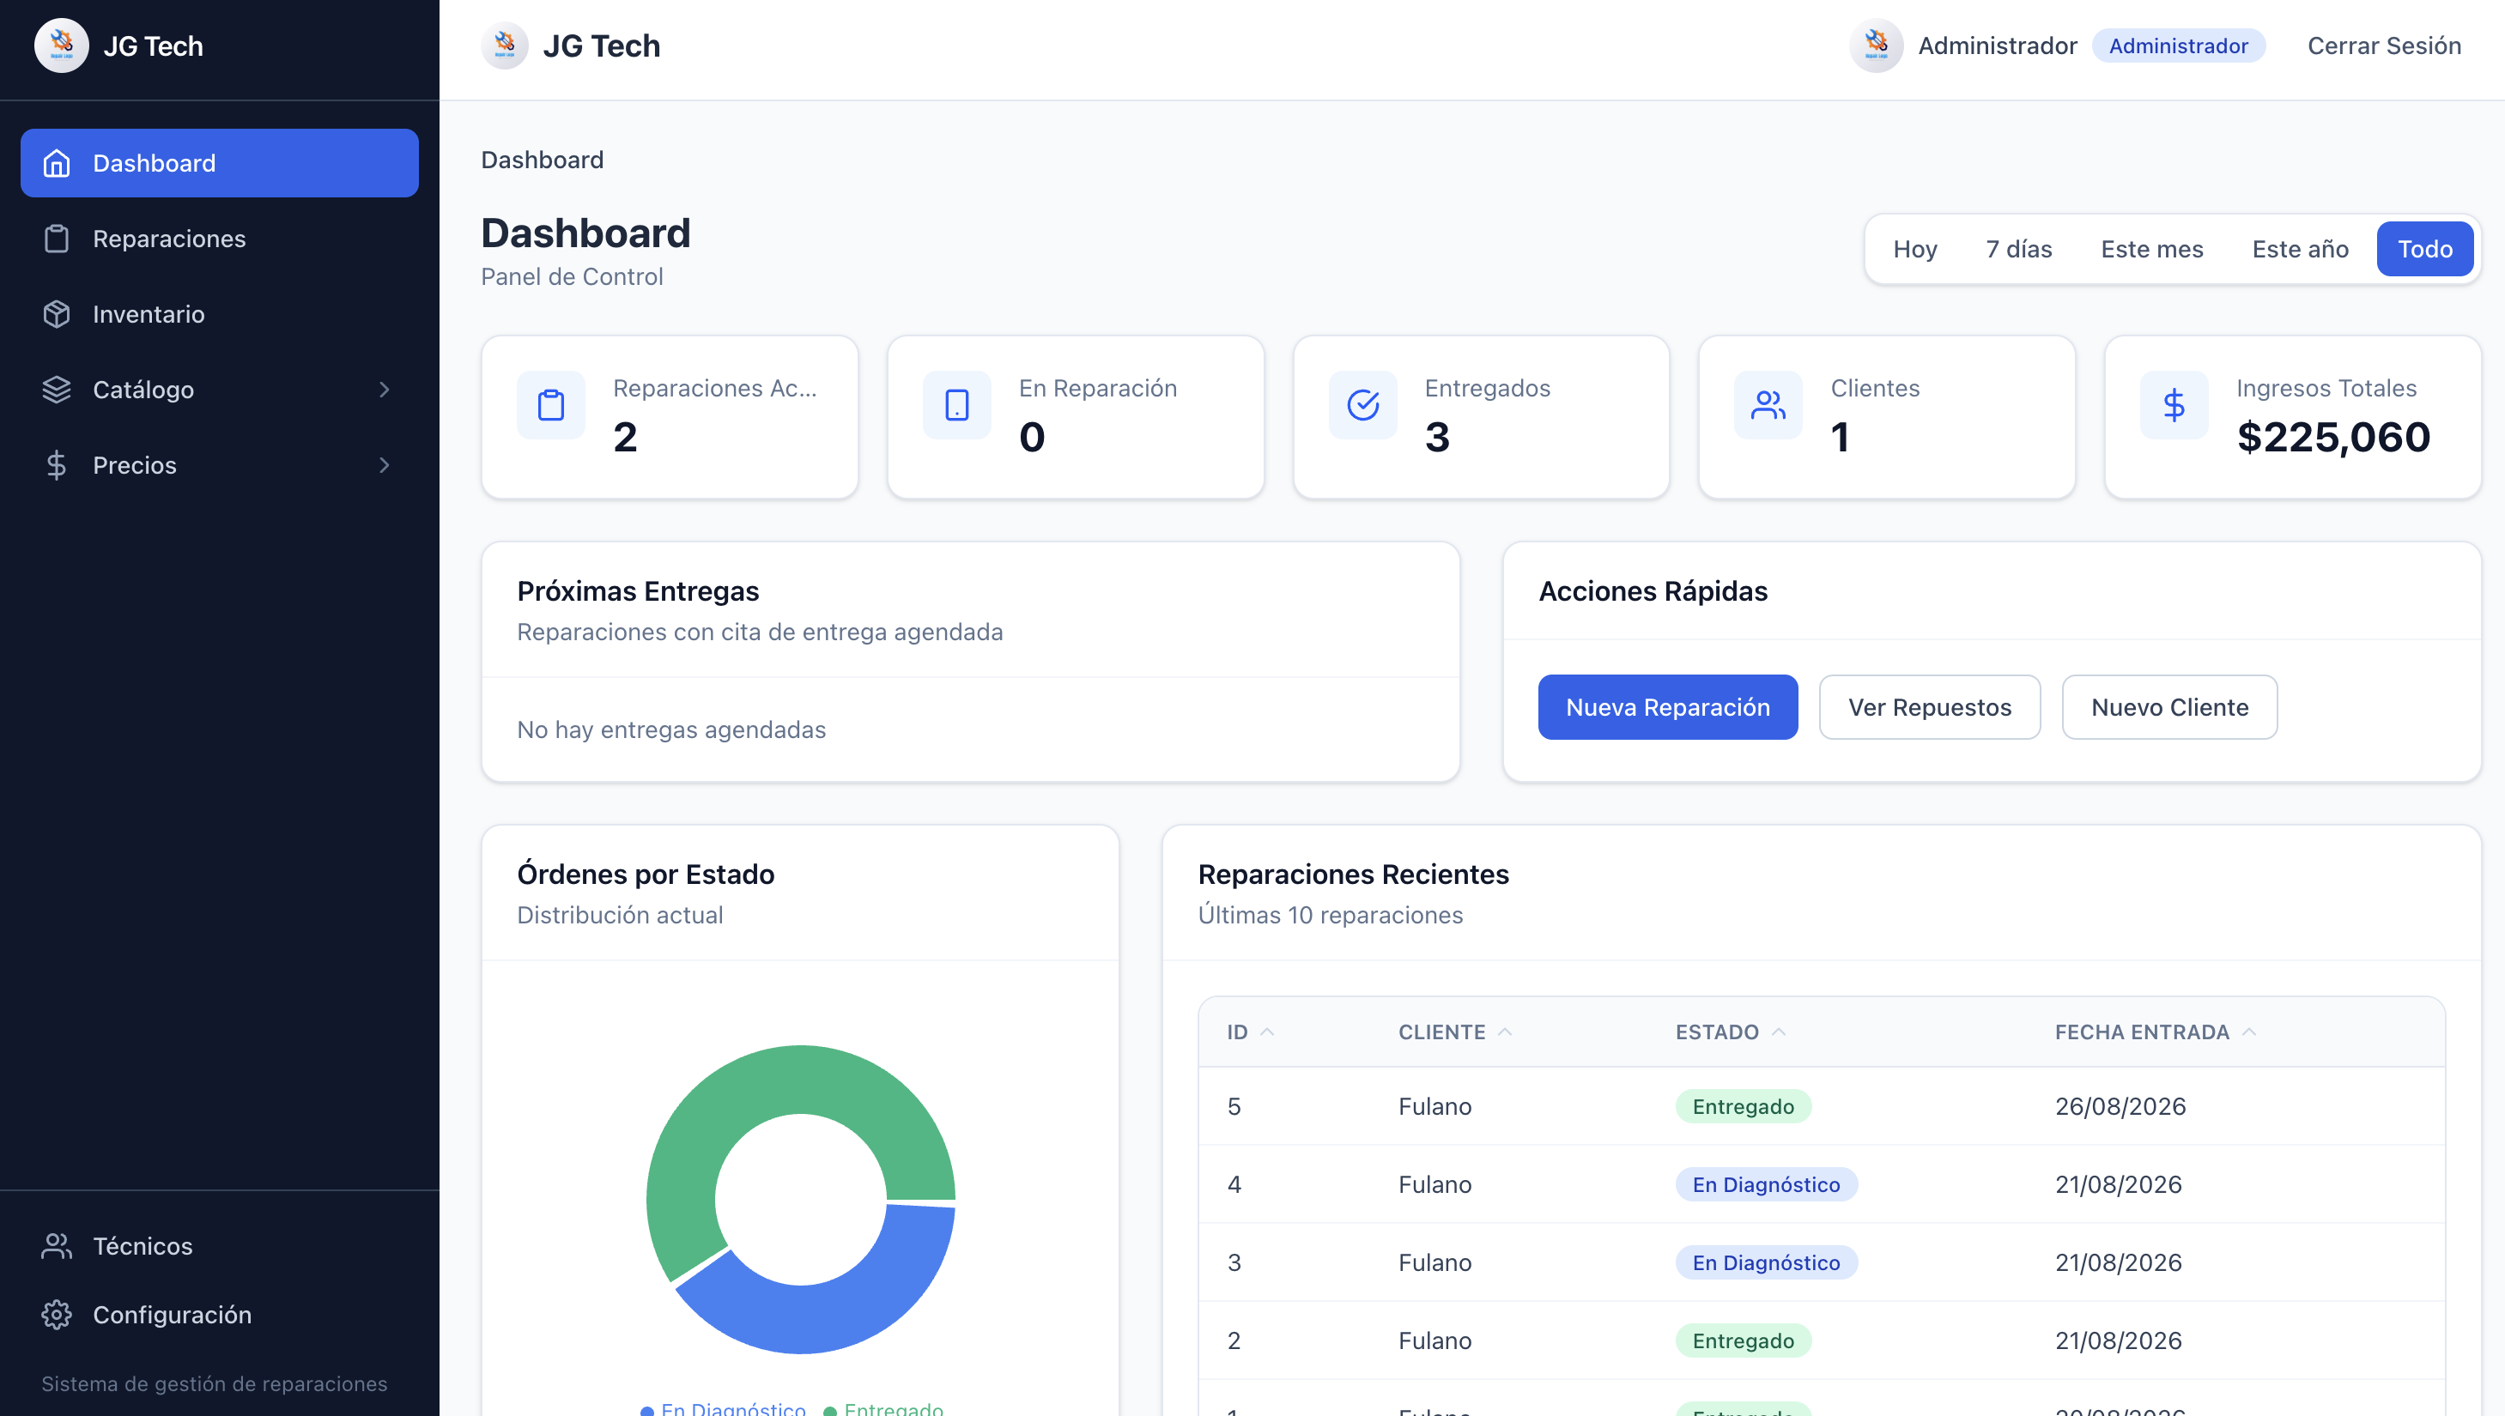Open Inventario in the sidebar

click(220, 314)
